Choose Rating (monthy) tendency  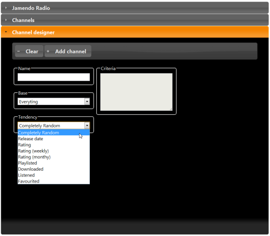pos(54,157)
